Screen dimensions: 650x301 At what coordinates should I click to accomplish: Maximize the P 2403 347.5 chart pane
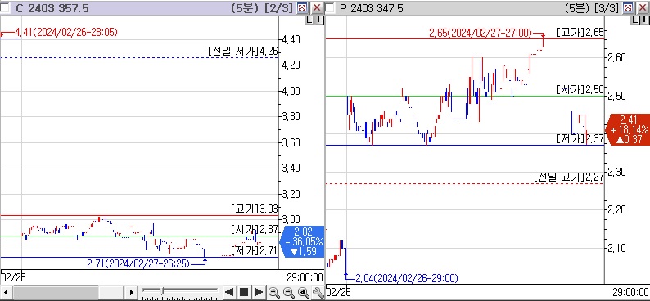point(628,7)
